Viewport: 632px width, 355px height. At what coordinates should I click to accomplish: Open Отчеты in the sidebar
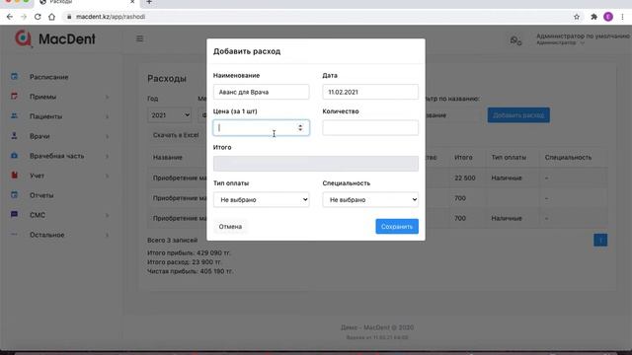pyautogui.click(x=41, y=195)
